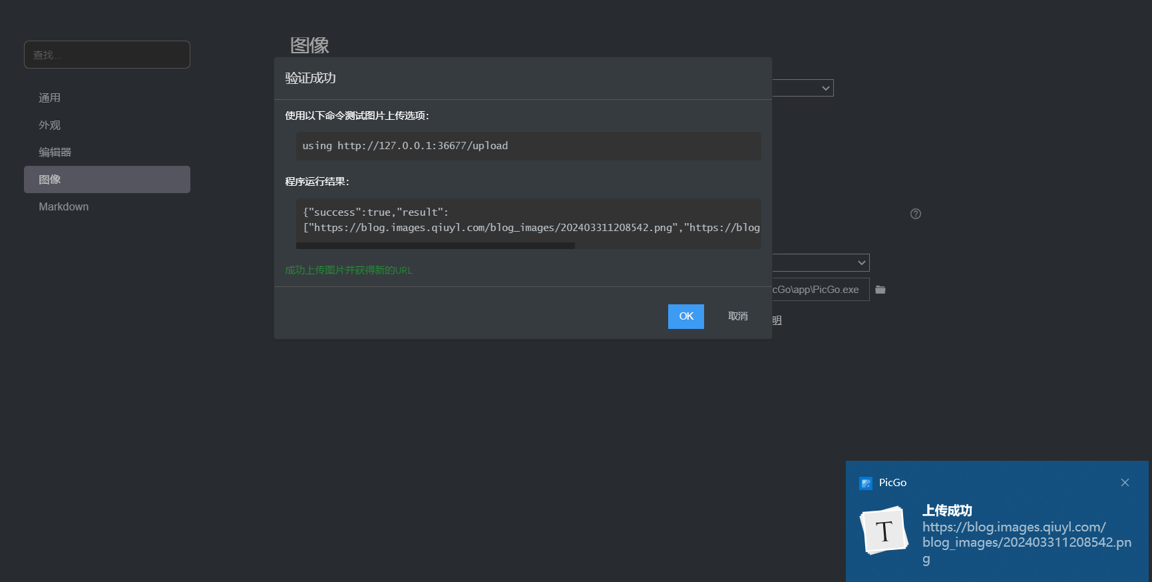Screen dimensions: 1152x582
Task: Open the folder browse icon next to PicGo.exe path
Action: [x=880, y=290]
